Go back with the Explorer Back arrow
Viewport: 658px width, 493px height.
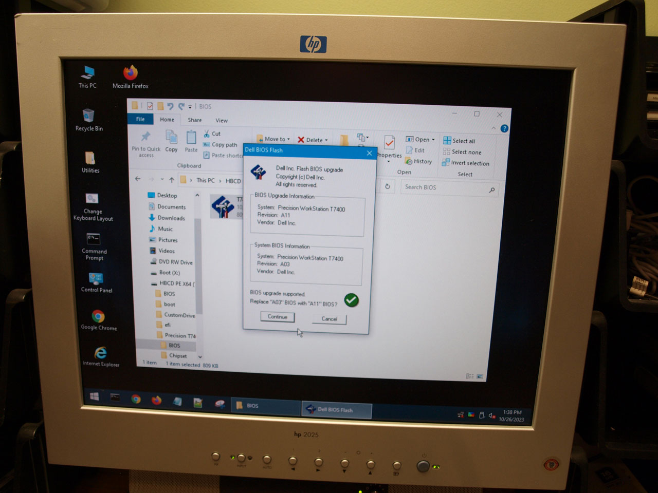(138, 179)
